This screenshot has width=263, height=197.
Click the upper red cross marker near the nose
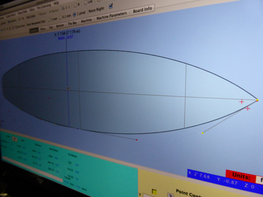click(241, 102)
